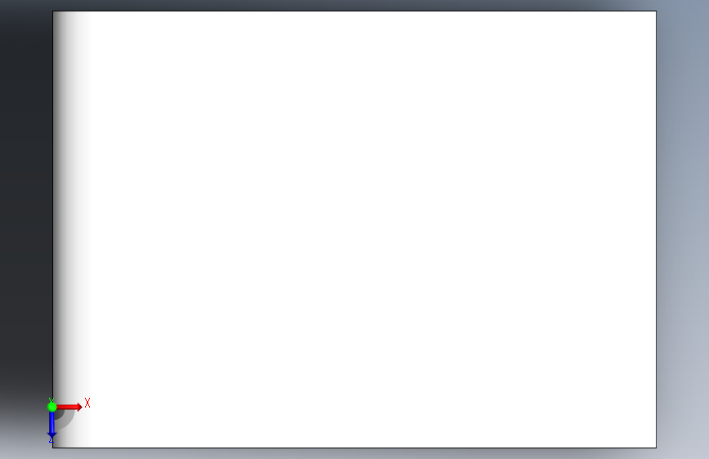Select the right vertical edge of the plate

click(656, 229)
